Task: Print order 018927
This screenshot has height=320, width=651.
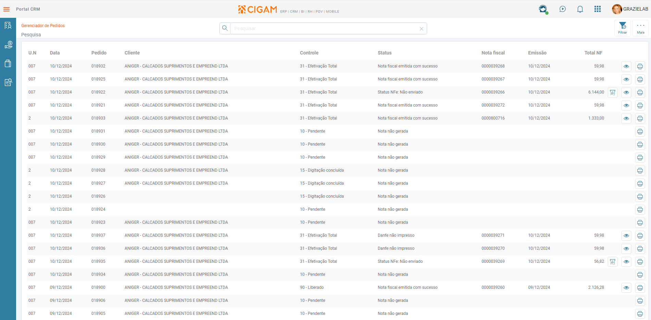Action: 640,184
